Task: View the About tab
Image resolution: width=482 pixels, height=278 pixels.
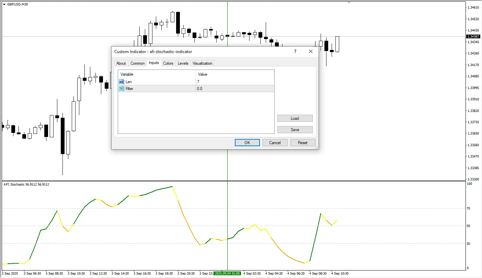Action: coord(121,63)
